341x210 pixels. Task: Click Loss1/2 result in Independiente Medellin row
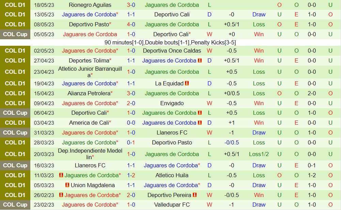click(259, 154)
